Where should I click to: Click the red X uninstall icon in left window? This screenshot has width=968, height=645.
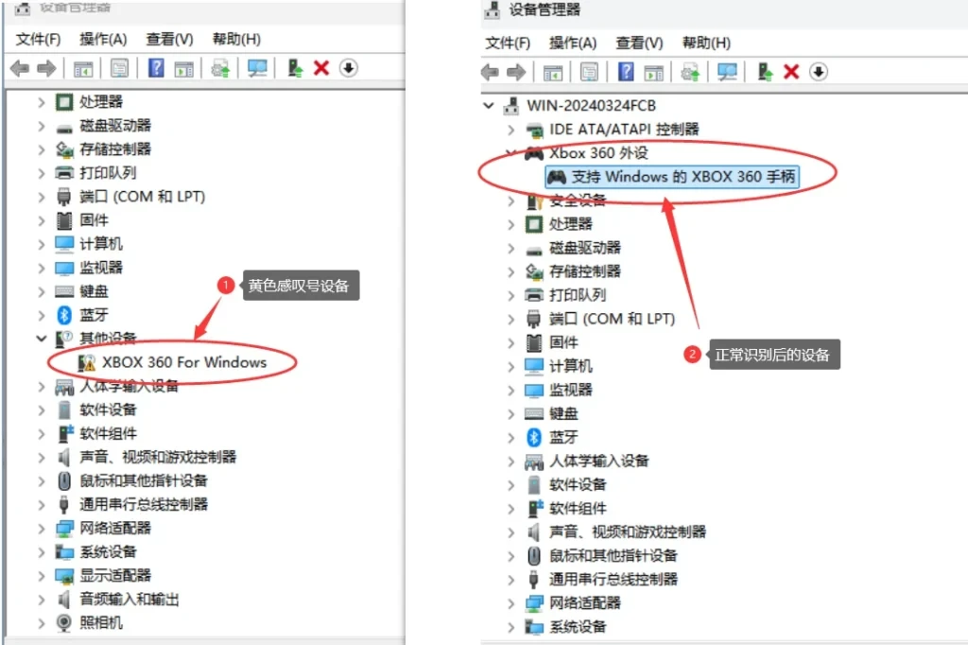(321, 68)
